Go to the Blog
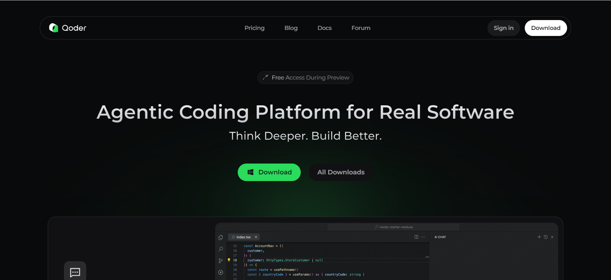Screen dimensions: 611x280 pyautogui.click(x=291, y=28)
